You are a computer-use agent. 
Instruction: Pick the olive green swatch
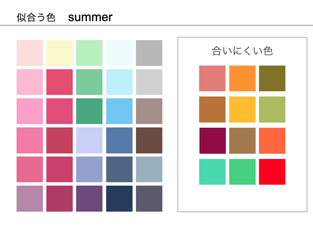(x=272, y=78)
